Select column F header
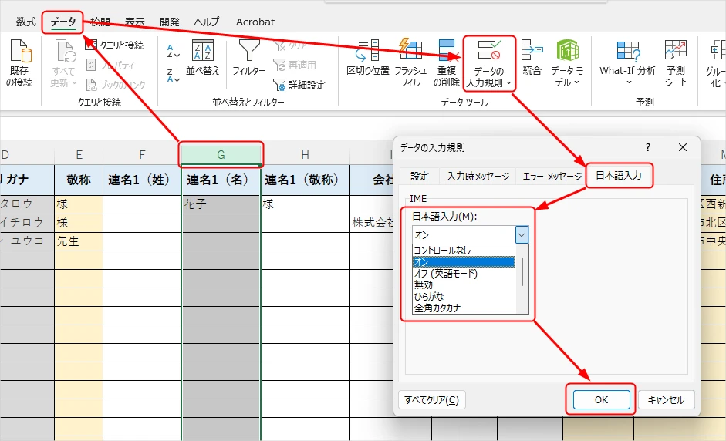 click(x=142, y=154)
